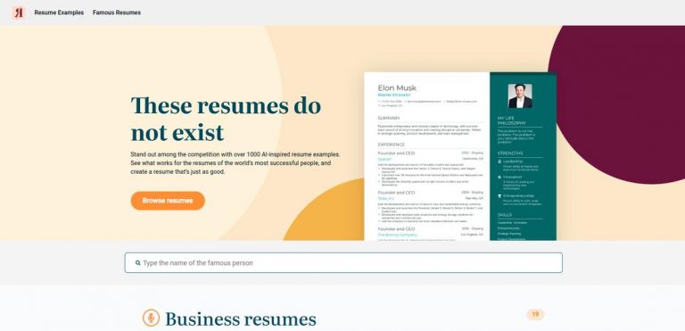The width and height of the screenshot is (685, 331).
Task: Click the microphone icon beside Business resumes
Action: click(x=151, y=318)
